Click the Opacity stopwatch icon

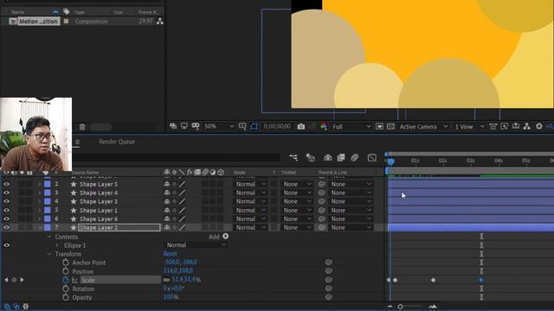coord(66,297)
